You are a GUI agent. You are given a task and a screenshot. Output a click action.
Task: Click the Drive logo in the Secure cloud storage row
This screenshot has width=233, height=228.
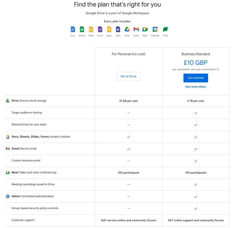[8, 101]
